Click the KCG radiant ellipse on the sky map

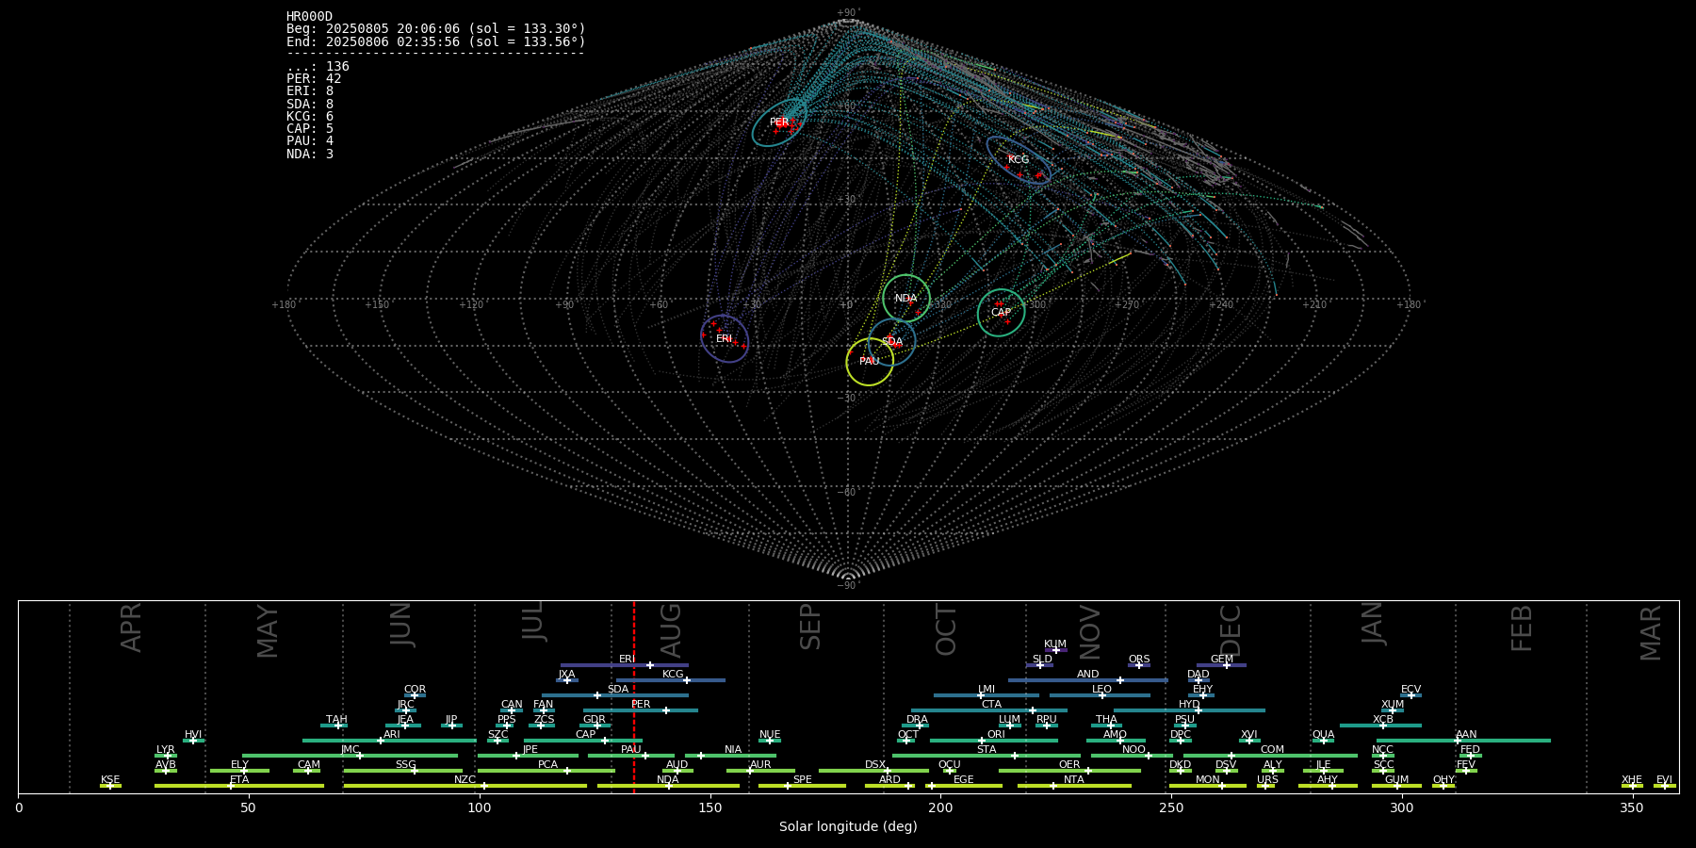(1019, 159)
